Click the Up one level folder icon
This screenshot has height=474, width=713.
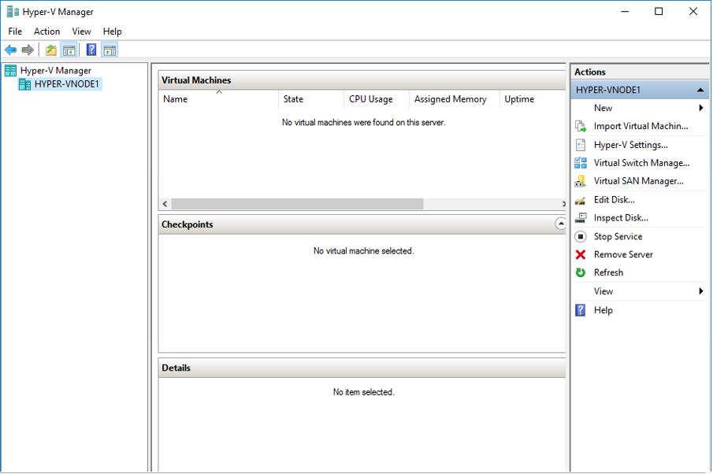point(51,50)
